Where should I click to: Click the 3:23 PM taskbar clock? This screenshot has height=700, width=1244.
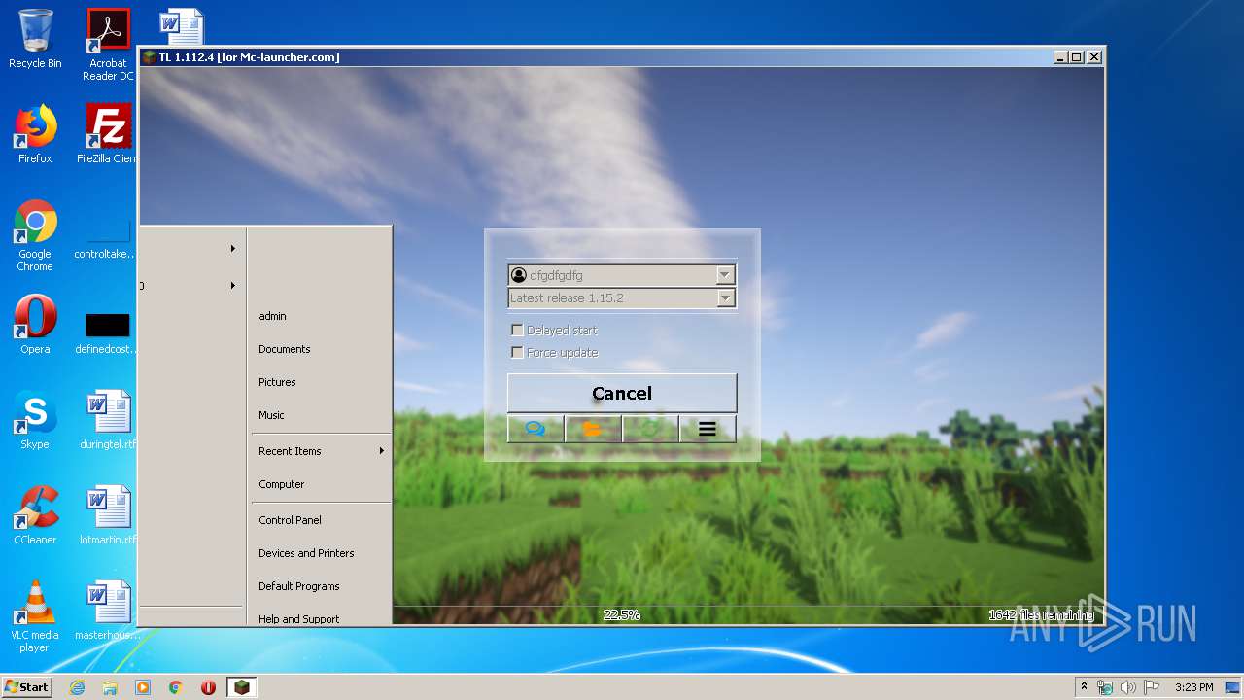tap(1194, 687)
